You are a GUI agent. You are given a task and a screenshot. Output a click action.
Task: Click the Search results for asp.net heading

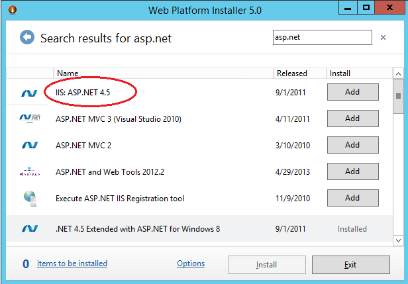[106, 38]
